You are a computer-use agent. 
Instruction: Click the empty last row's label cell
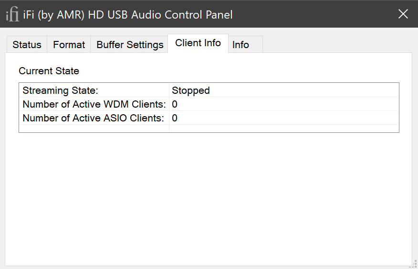point(94,128)
